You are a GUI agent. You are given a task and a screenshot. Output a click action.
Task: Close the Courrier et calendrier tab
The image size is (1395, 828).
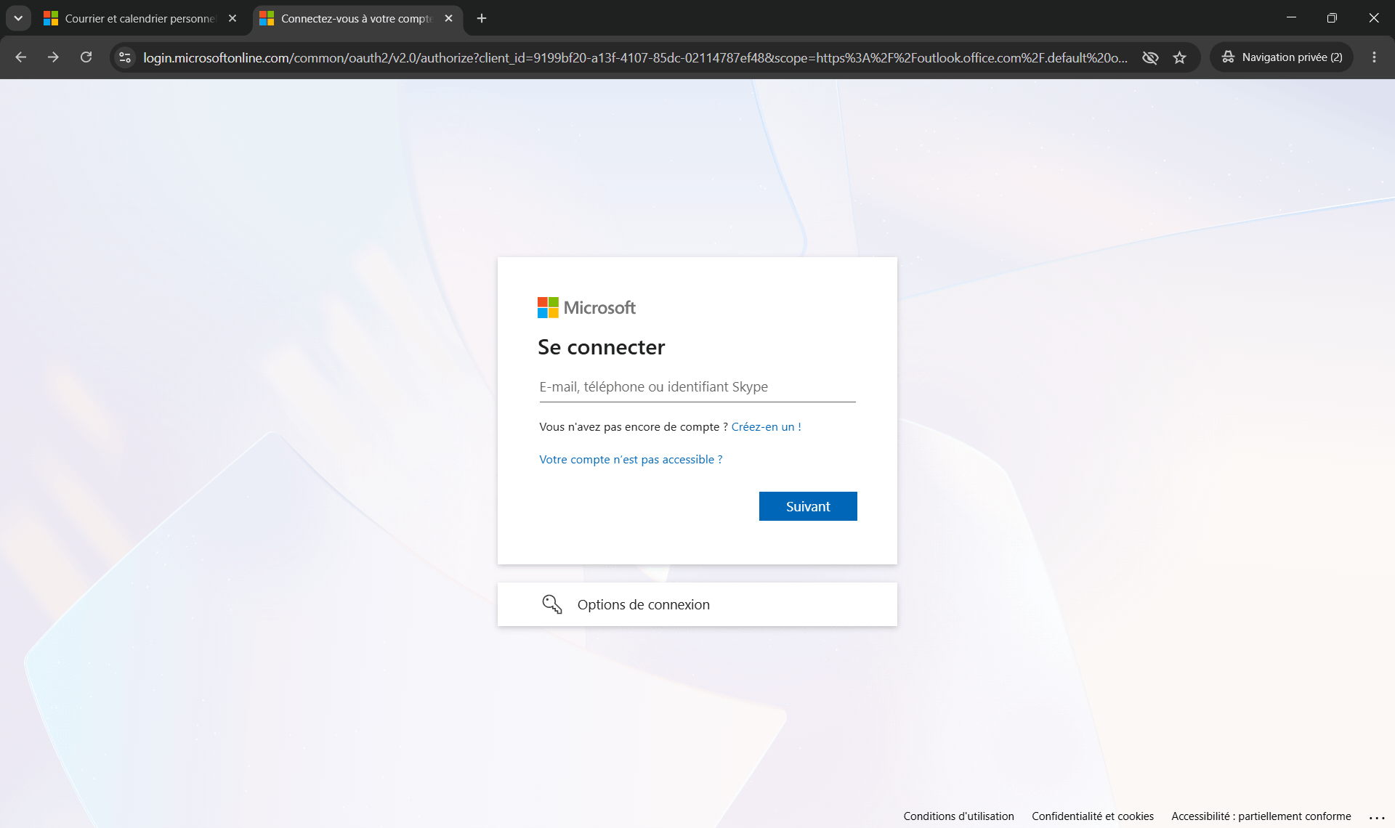(232, 18)
